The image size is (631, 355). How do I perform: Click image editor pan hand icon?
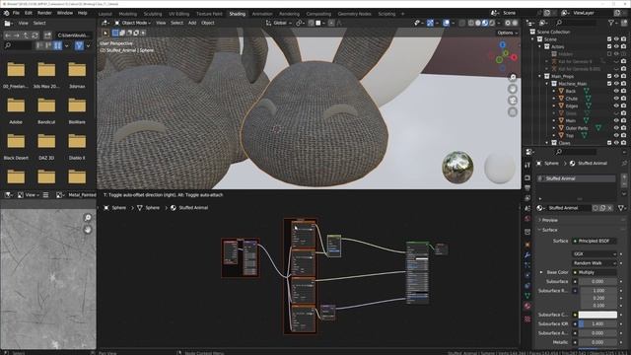click(x=88, y=230)
